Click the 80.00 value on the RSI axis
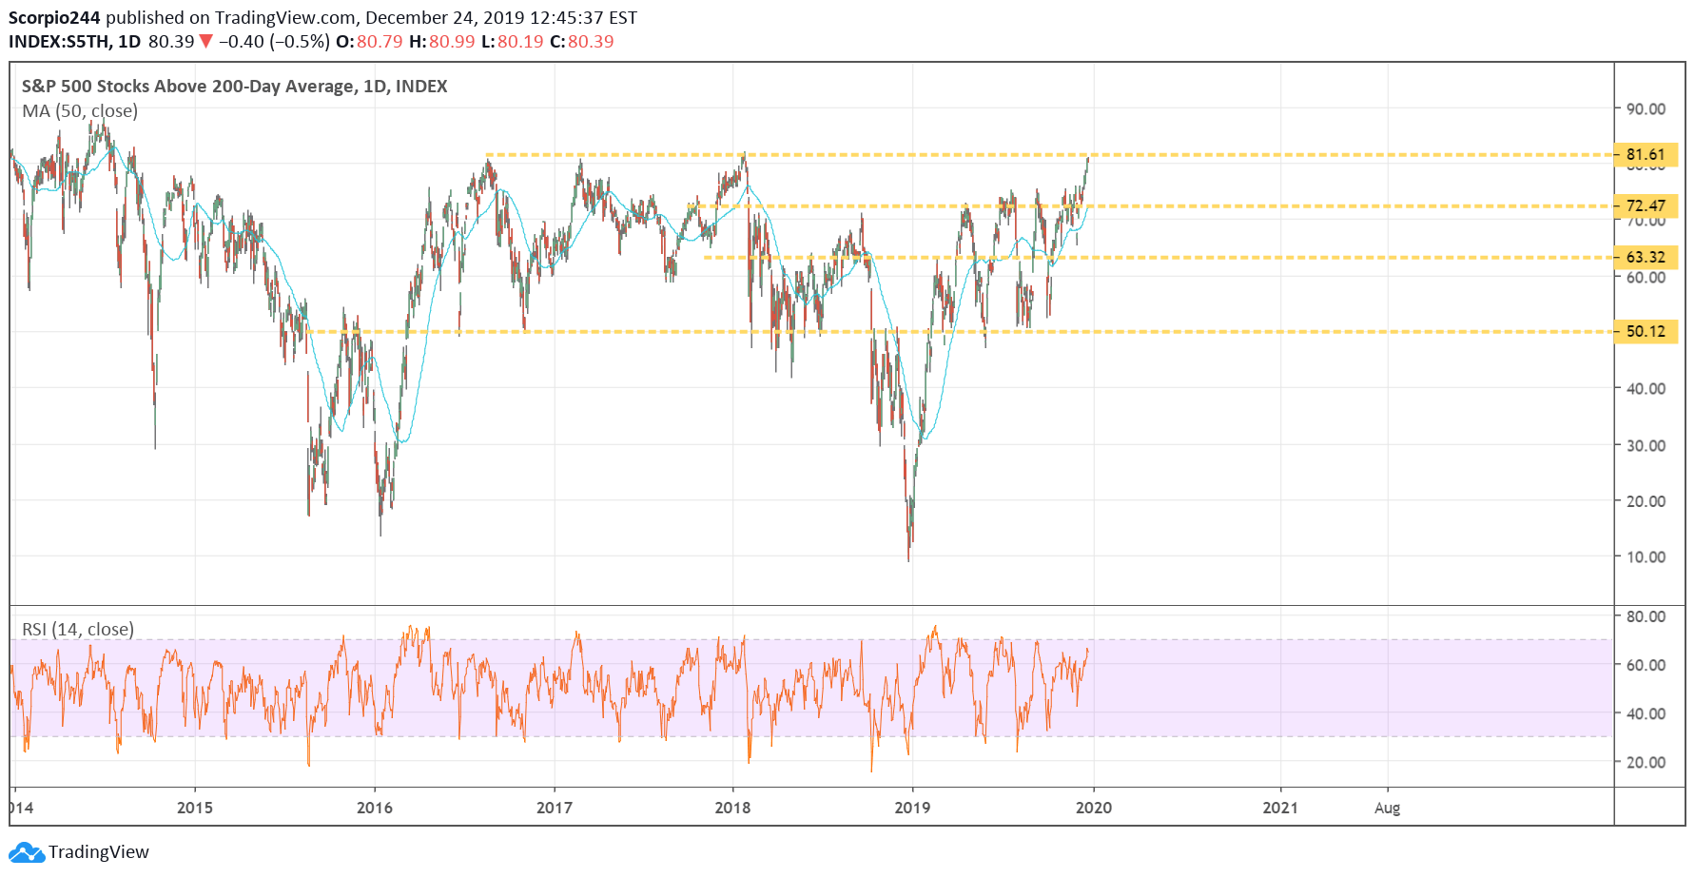1695x878 pixels. 1646,616
